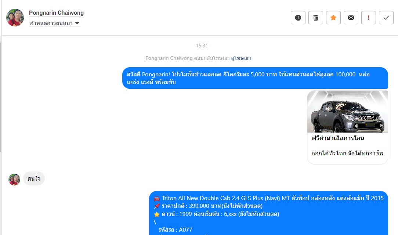Viewport: 398px width, 235px height.
Task: Click the Pongnarin Chaiwong name heading
Action: [x=56, y=12]
